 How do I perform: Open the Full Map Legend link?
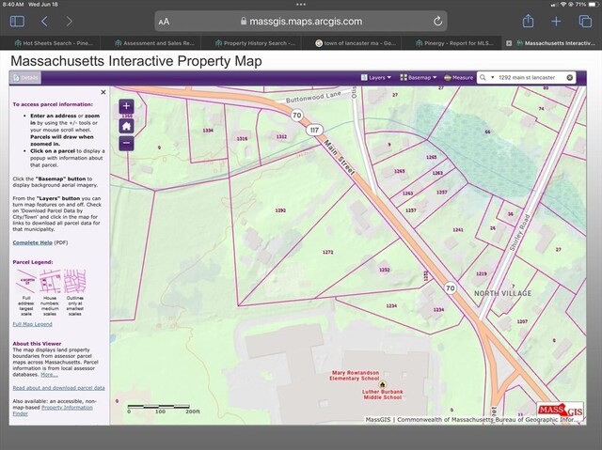tap(32, 324)
